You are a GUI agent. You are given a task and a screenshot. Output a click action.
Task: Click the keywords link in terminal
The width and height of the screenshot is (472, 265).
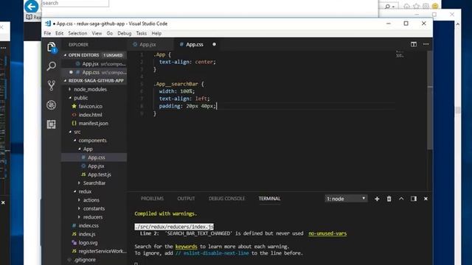click(187, 247)
